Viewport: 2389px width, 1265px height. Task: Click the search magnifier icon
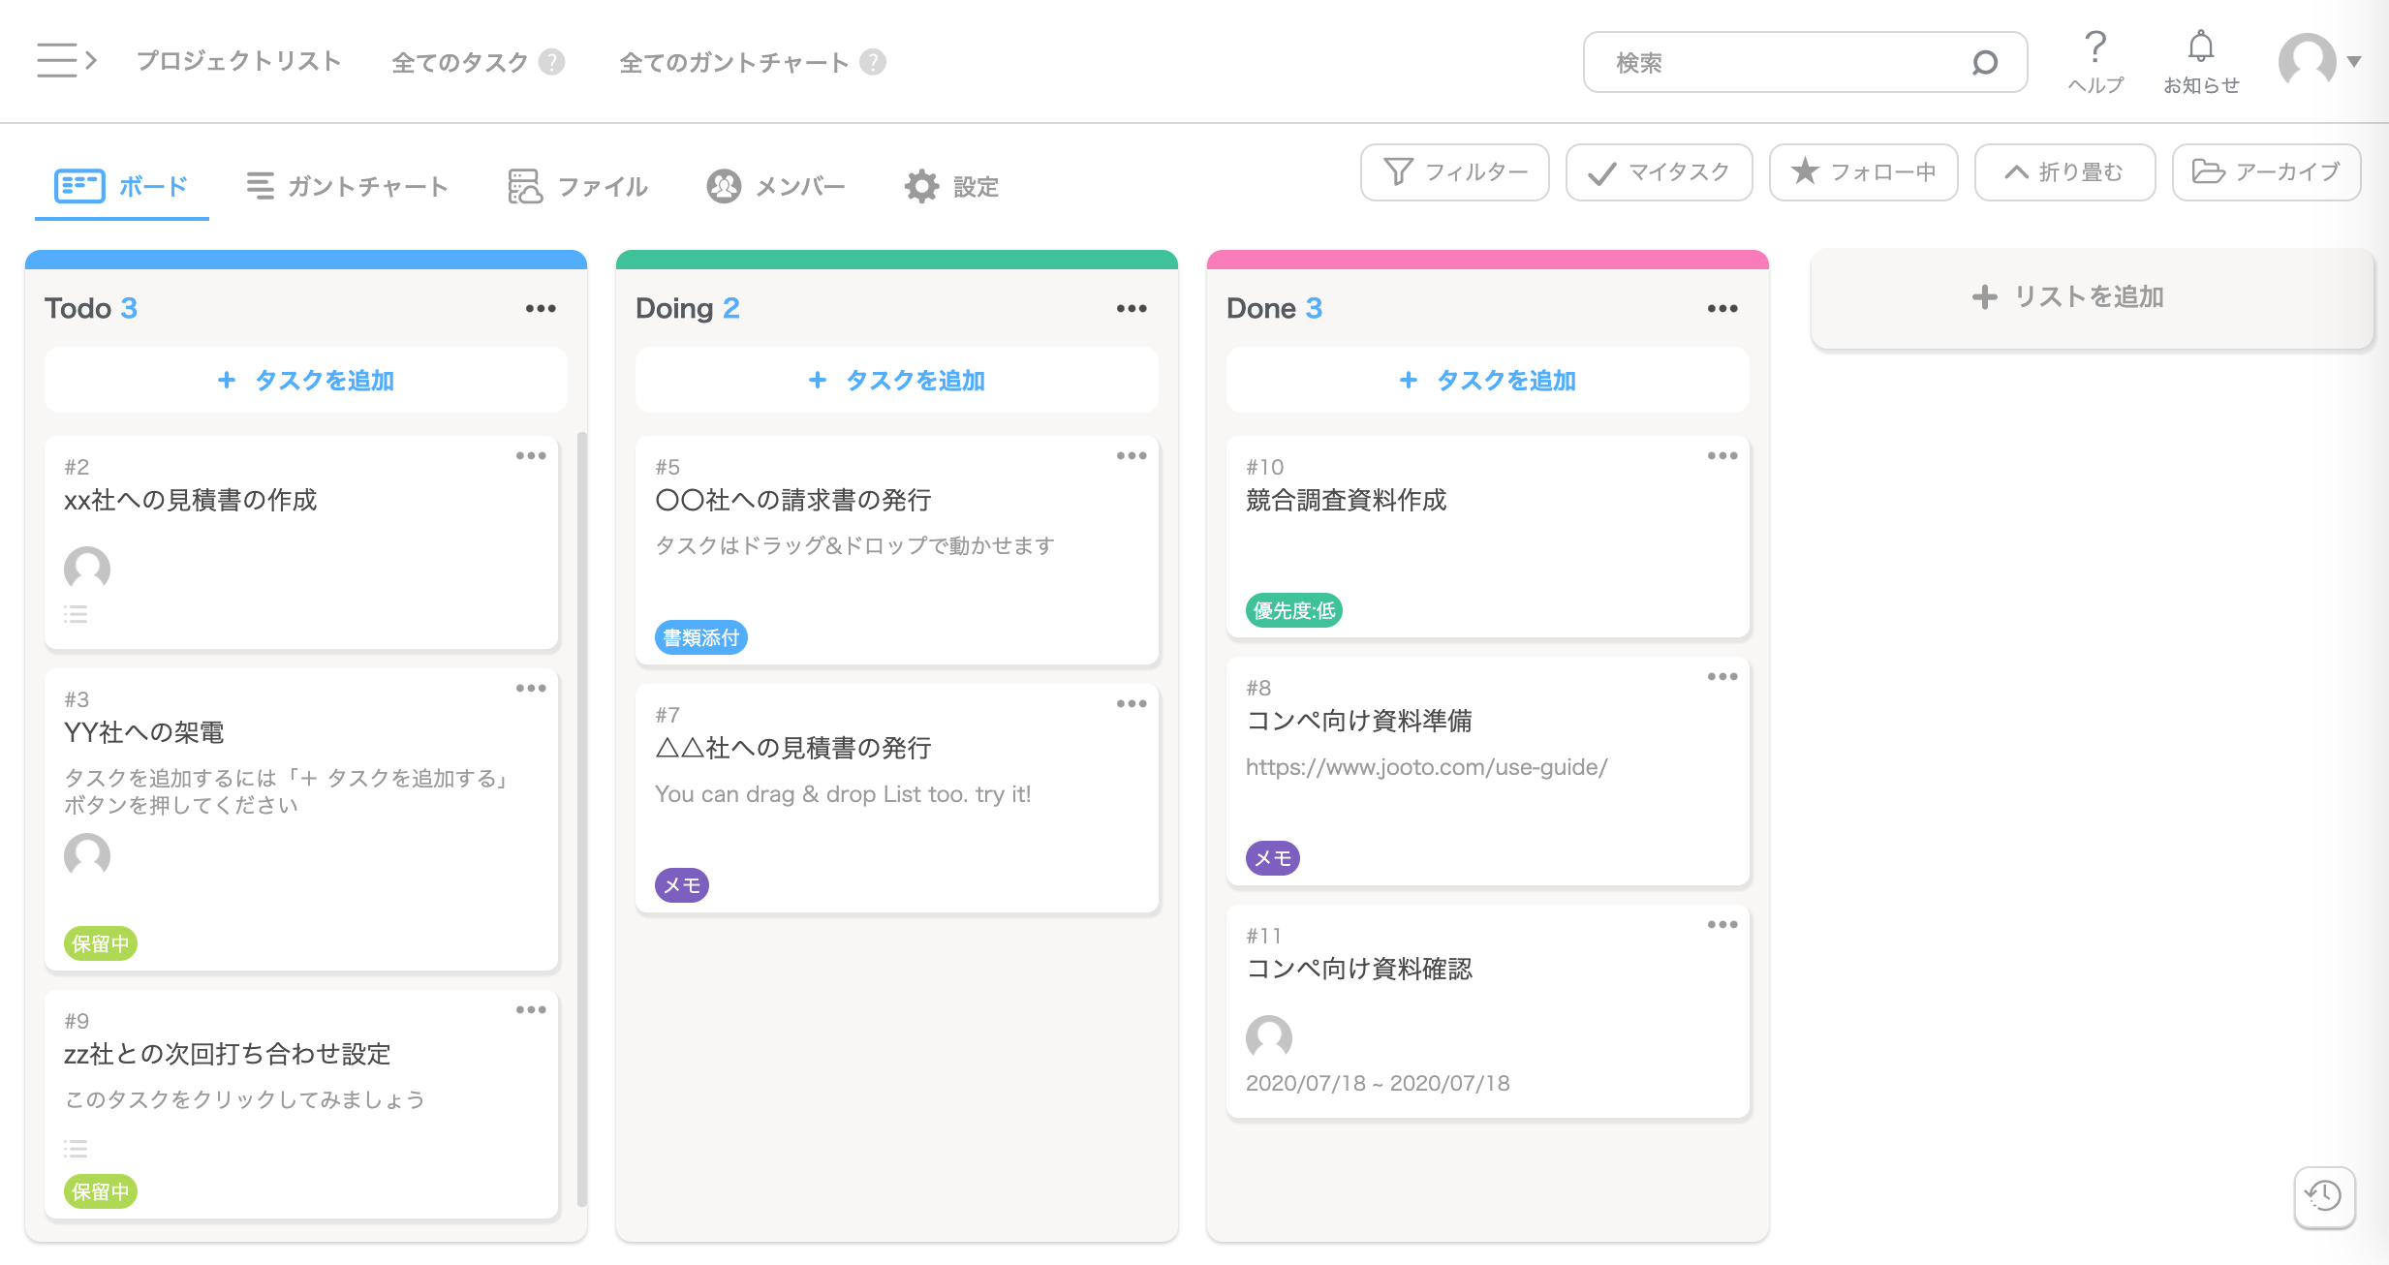(x=1985, y=63)
